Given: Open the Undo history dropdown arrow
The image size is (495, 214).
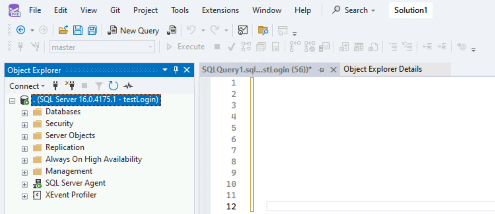Looking at the screenshot, I should (203, 31).
